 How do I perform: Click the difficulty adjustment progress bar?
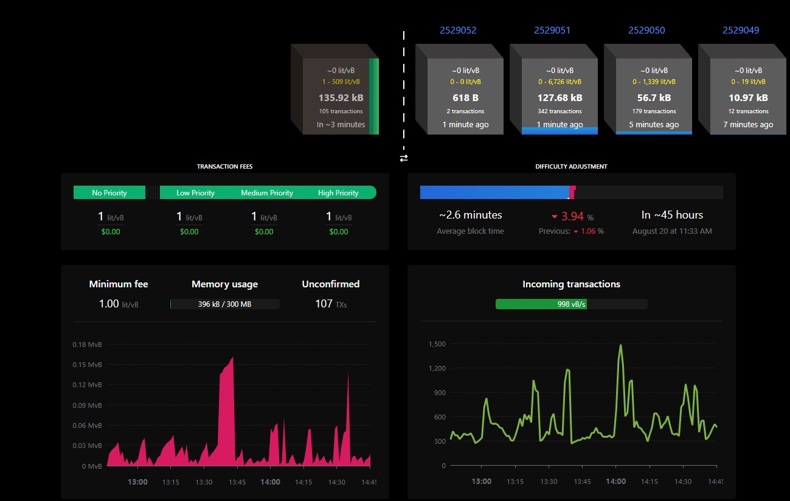(x=571, y=192)
